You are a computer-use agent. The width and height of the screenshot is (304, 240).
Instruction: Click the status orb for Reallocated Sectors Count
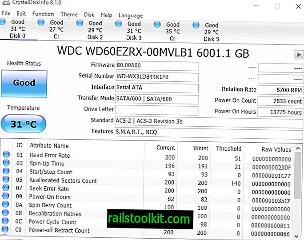[6, 179]
